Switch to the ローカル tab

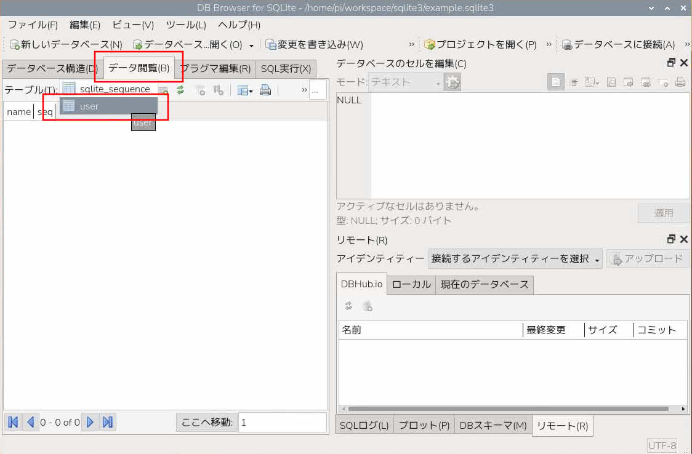[411, 285]
